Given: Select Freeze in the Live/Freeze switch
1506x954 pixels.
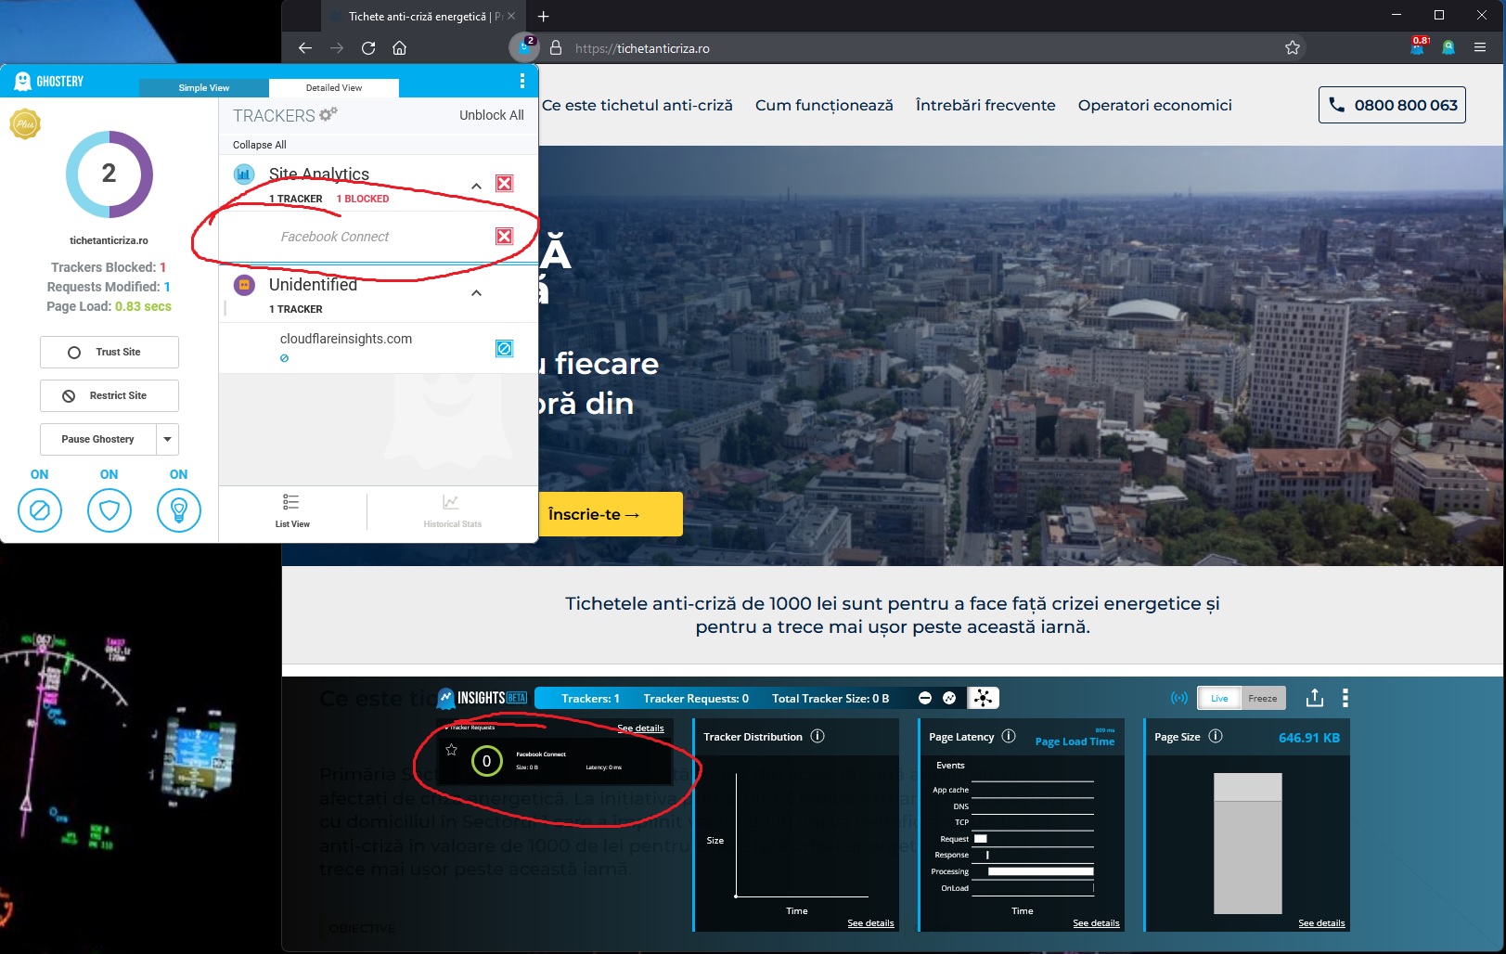Looking at the screenshot, I should [x=1262, y=698].
